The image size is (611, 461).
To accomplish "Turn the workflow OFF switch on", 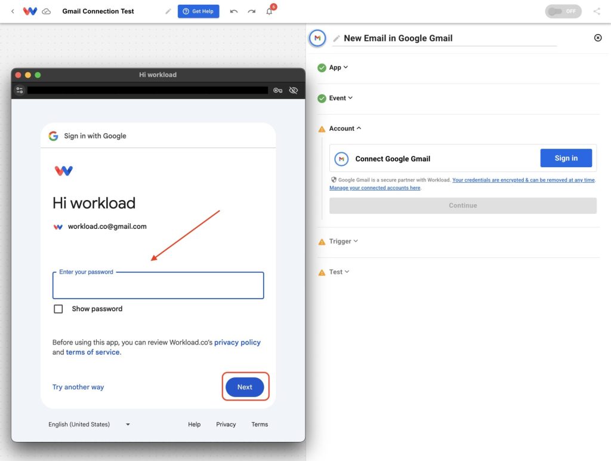I will pos(563,11).
